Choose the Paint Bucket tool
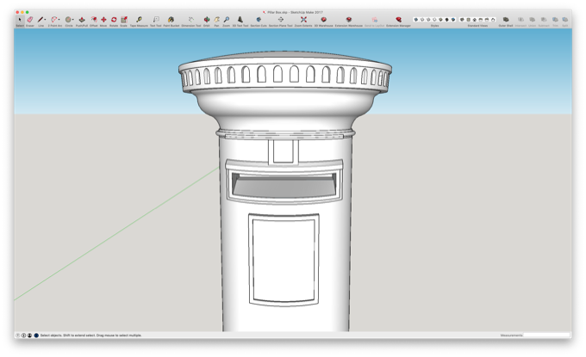Viewport: 586px width, 357px height. pos(171,20)
